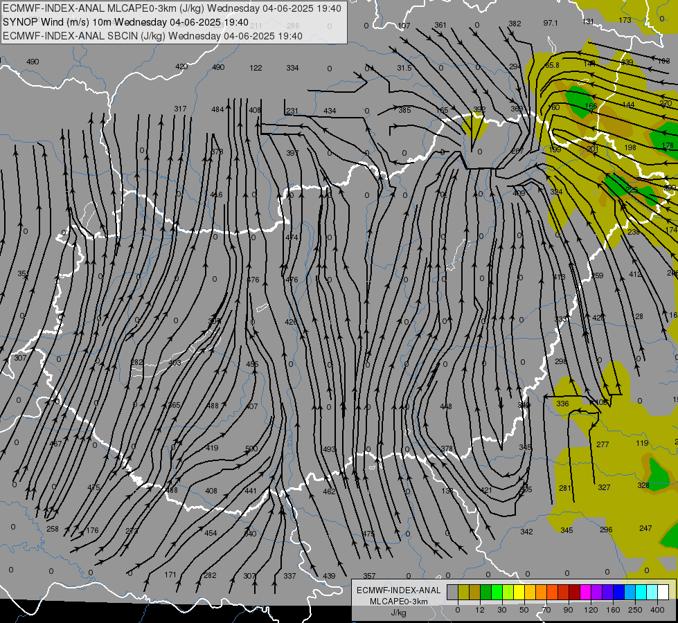Click the '421' value on the map

(486, 490)
